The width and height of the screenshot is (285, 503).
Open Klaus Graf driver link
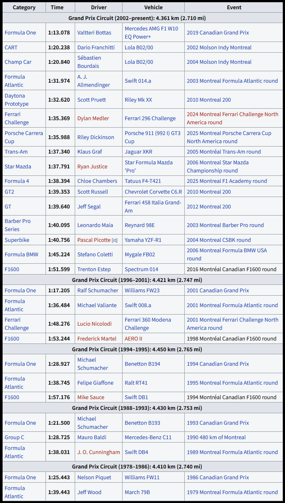tap(90, 152)
